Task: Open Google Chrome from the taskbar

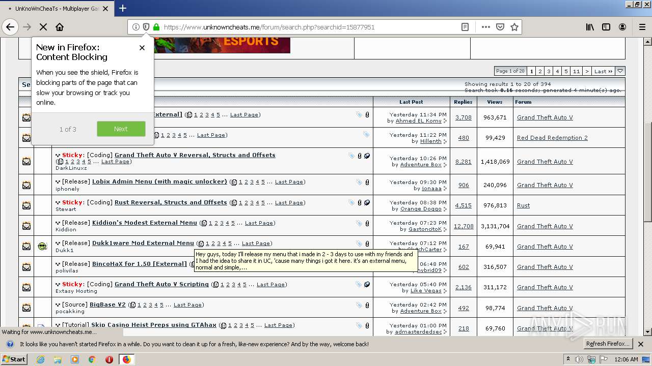Action: coord(92,359)
